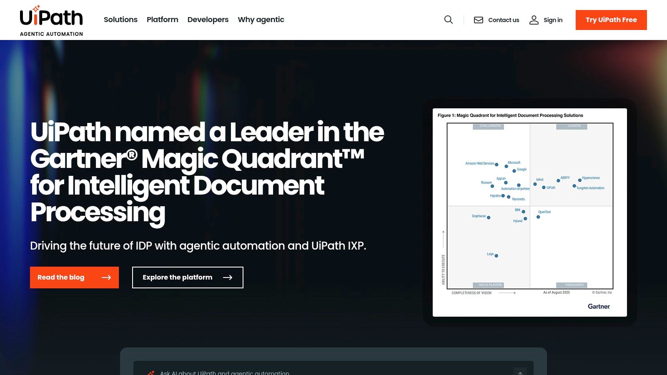
Task: Click the user profile icon beside Sign in
Action: pos(534,20)
